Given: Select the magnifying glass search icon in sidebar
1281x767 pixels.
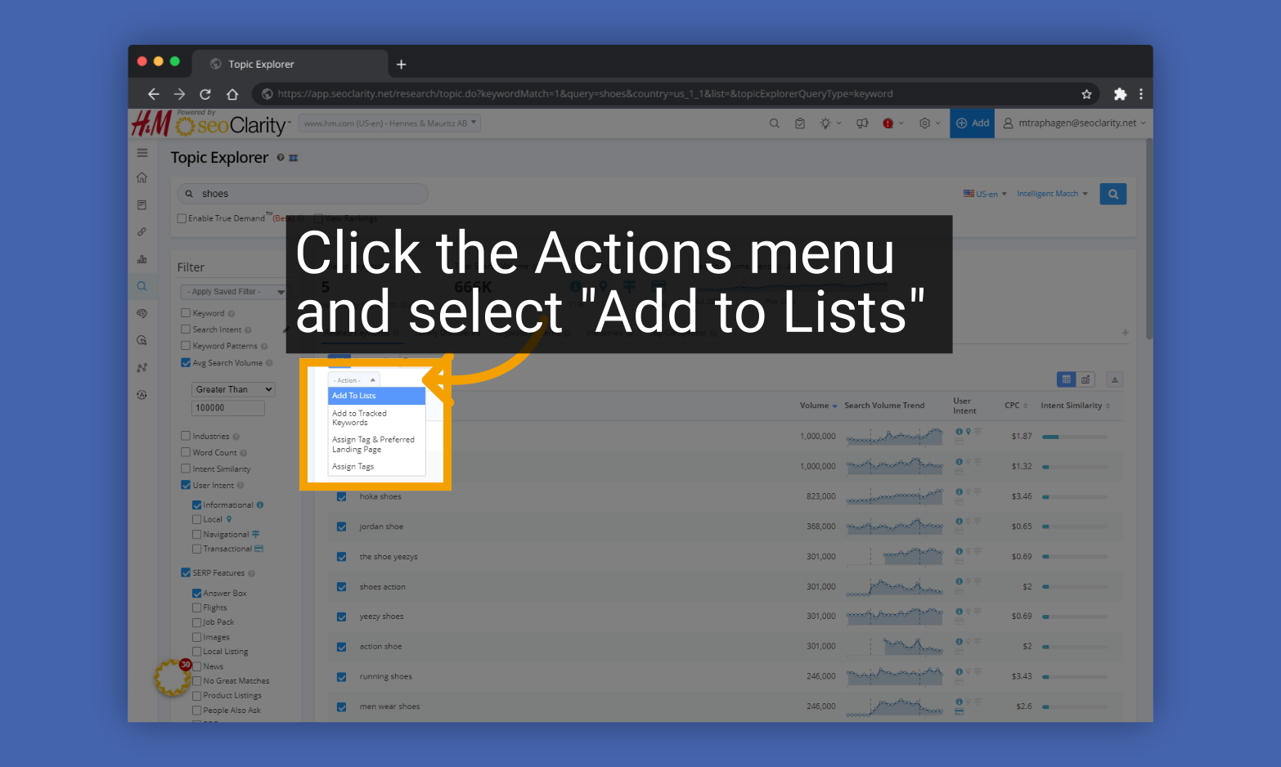Looking at the screenshot, I should click(x=142, y=285).
